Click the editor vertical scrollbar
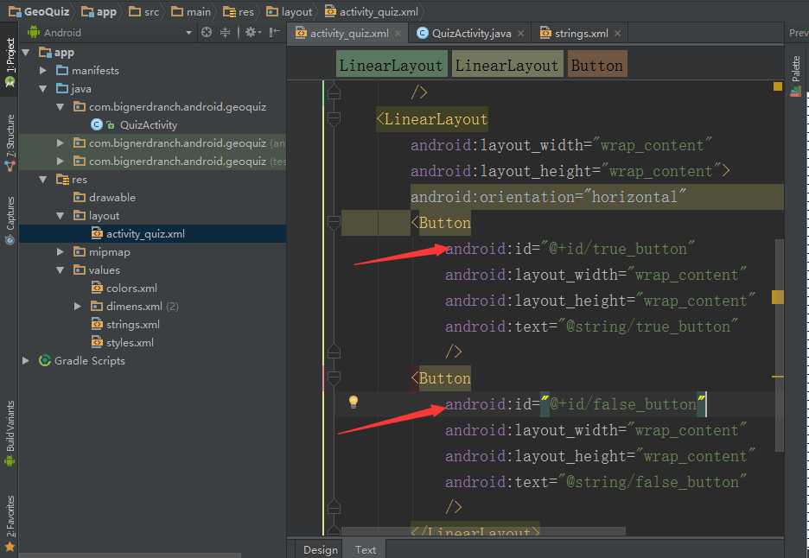Screen dimensions: 809x558 pos(779,345)
